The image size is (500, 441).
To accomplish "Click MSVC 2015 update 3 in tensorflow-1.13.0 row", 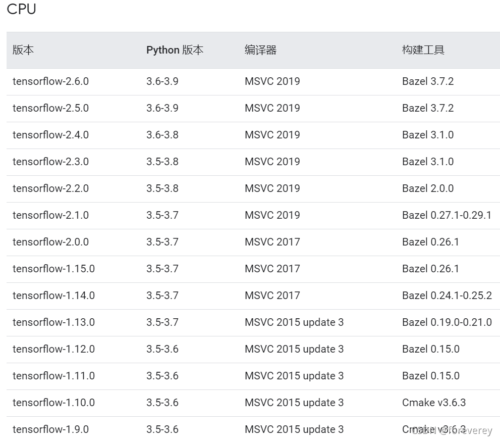I will [294, 323].
